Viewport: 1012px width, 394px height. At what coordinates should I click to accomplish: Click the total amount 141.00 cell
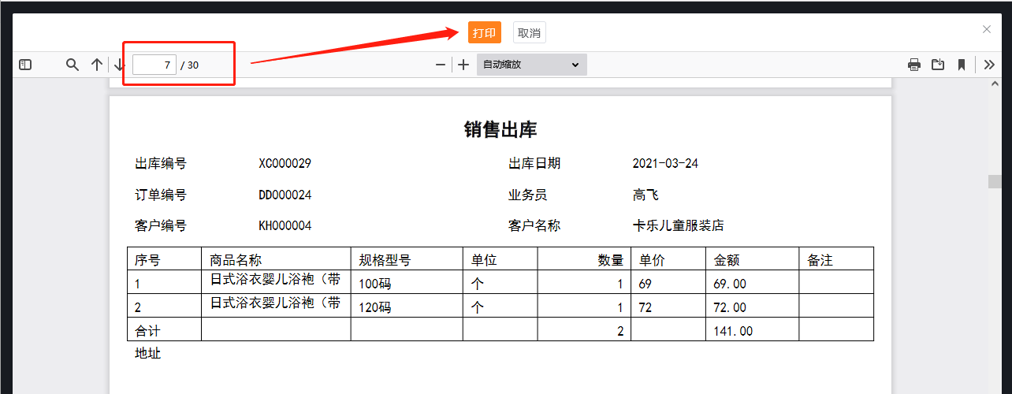tap(733, 331)
